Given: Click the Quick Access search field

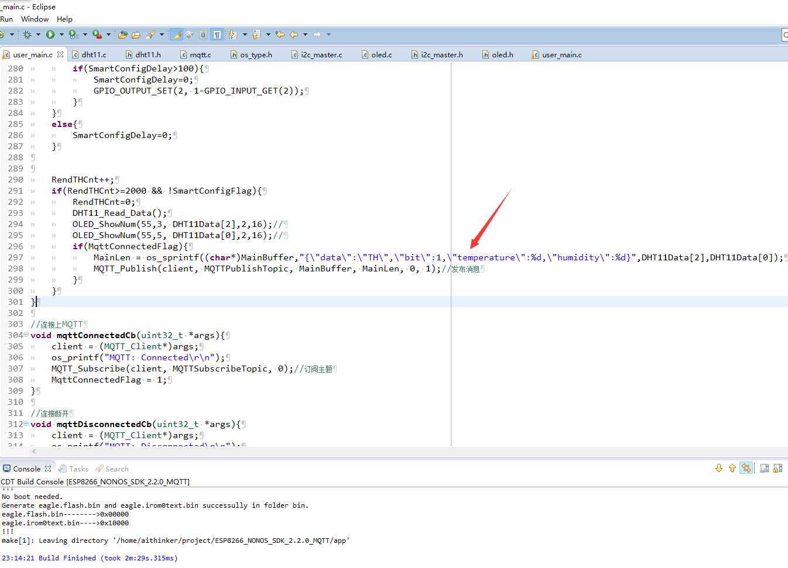Looking at the screenshot, I should (x=785, y=35).
